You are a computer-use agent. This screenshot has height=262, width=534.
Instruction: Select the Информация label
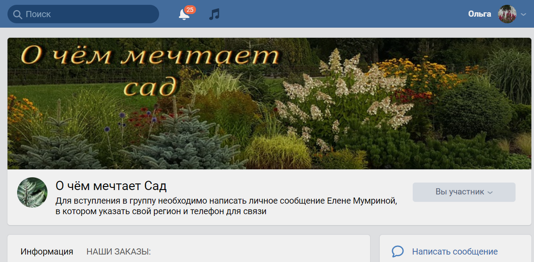pos(47,252)
